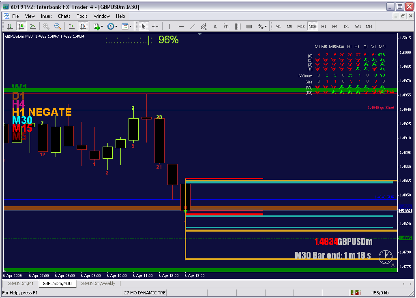The image size is (416, 298).
Task: Select the standard cursor tool
Action: [x=143, y=26]
